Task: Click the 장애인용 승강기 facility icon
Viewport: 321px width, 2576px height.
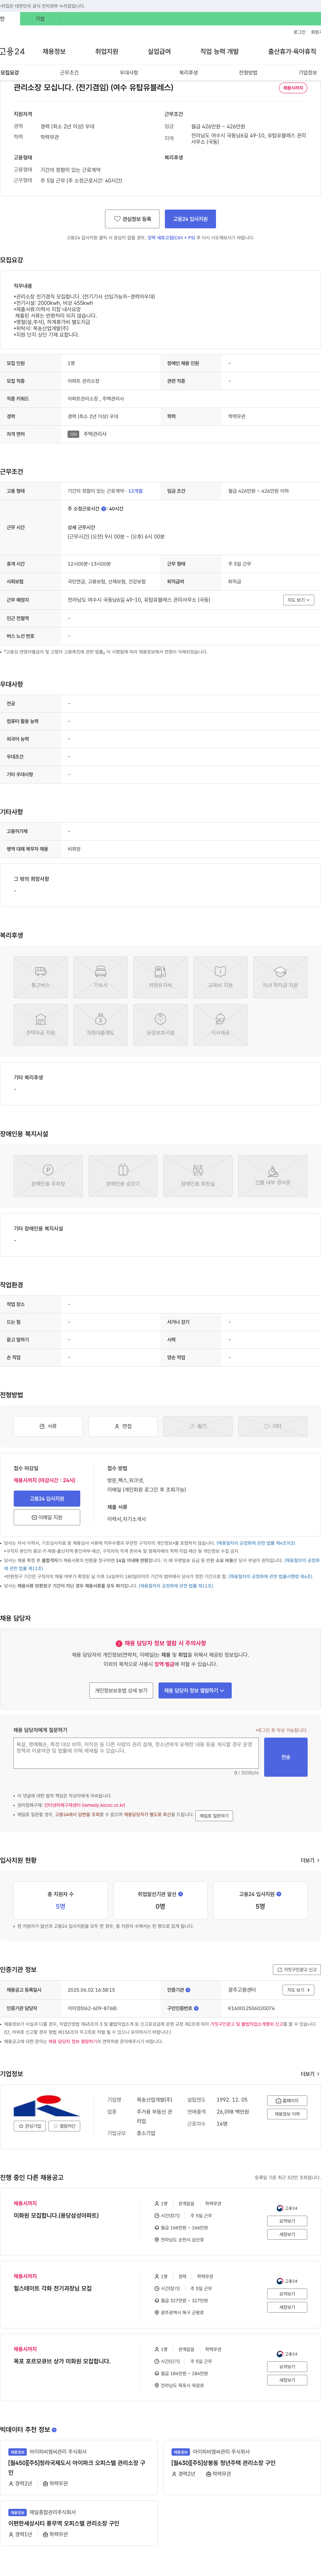Action: [123, 1176]
